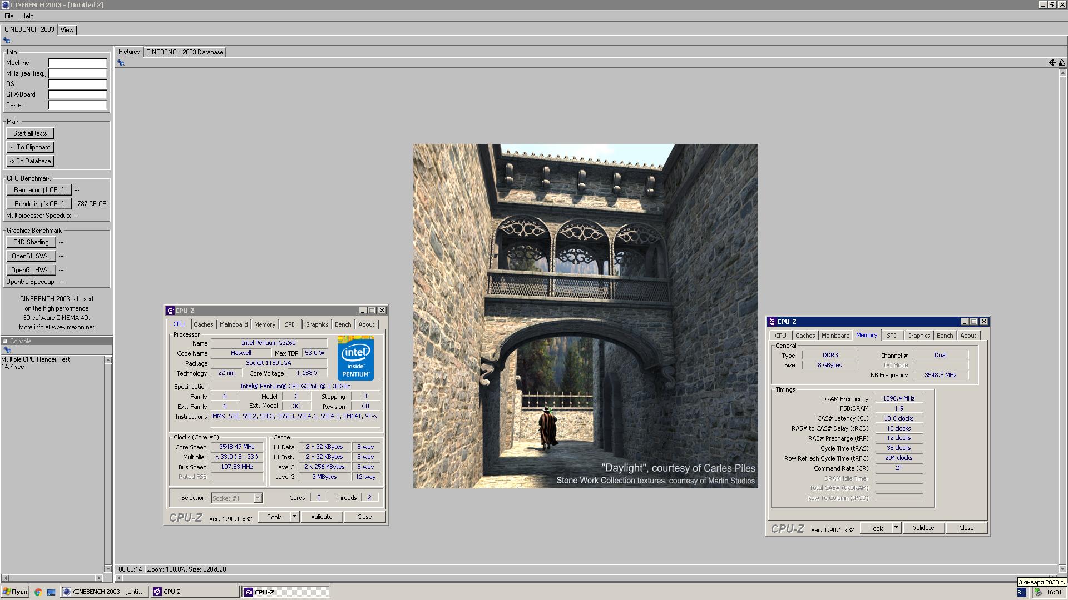Viewport: 1068px width, 600px height.
Task: Click the pin icon below CINEBENCH 2003 tab
Action: pos(7,41)
